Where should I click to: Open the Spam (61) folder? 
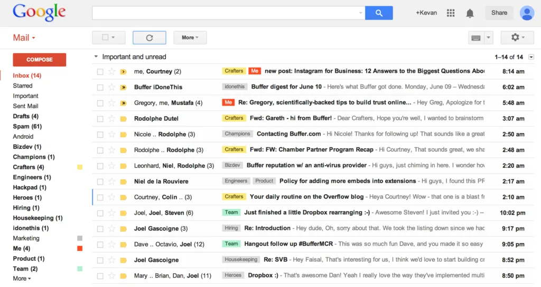tap(27, 127)
